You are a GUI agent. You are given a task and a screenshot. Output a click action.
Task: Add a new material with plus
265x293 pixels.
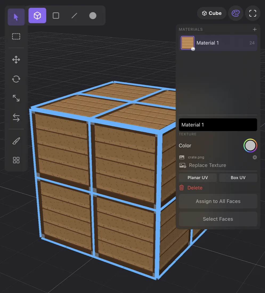point(255,29)
